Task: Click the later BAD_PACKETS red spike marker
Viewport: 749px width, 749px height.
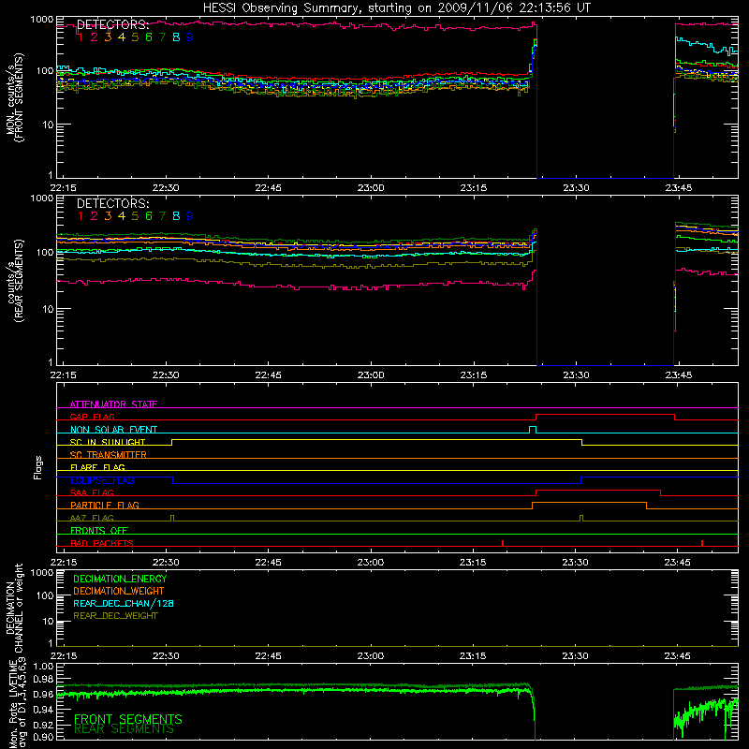Action: point(701,543)
